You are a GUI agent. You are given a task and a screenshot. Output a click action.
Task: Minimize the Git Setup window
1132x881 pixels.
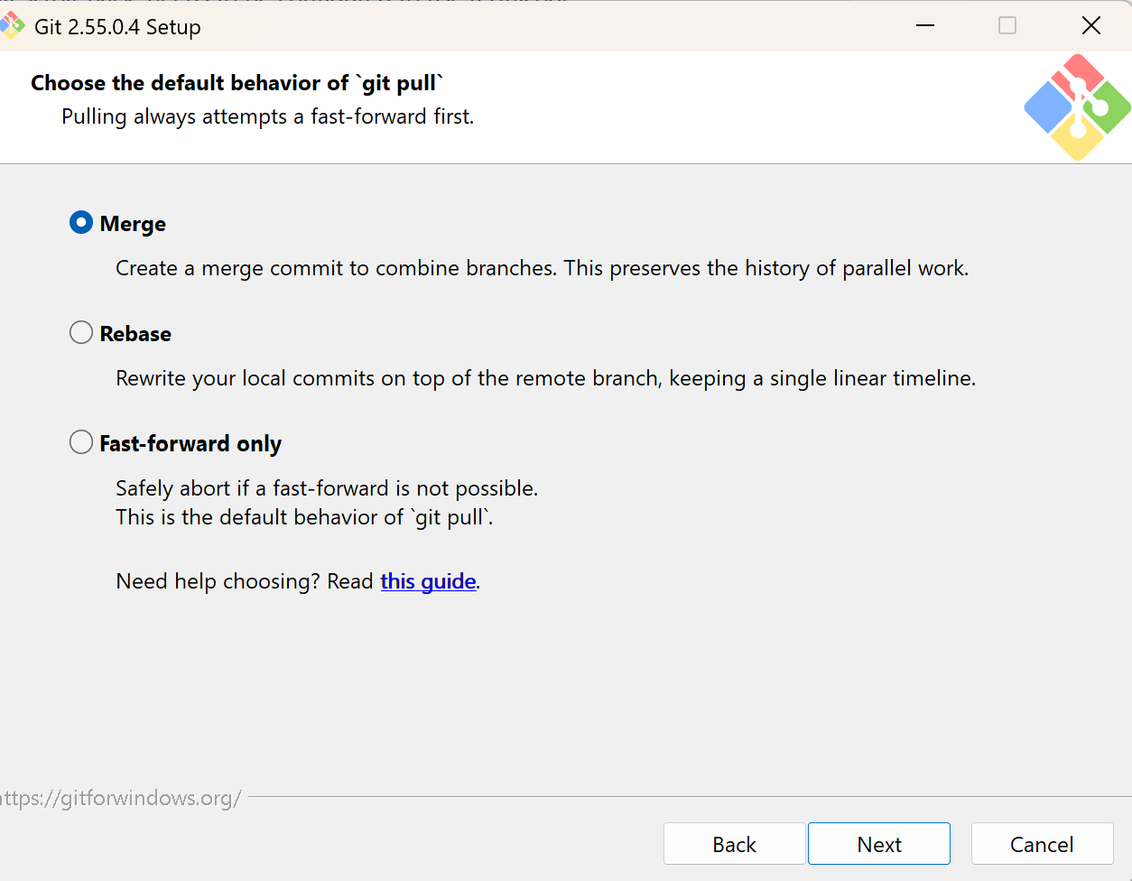pos(924,26)
